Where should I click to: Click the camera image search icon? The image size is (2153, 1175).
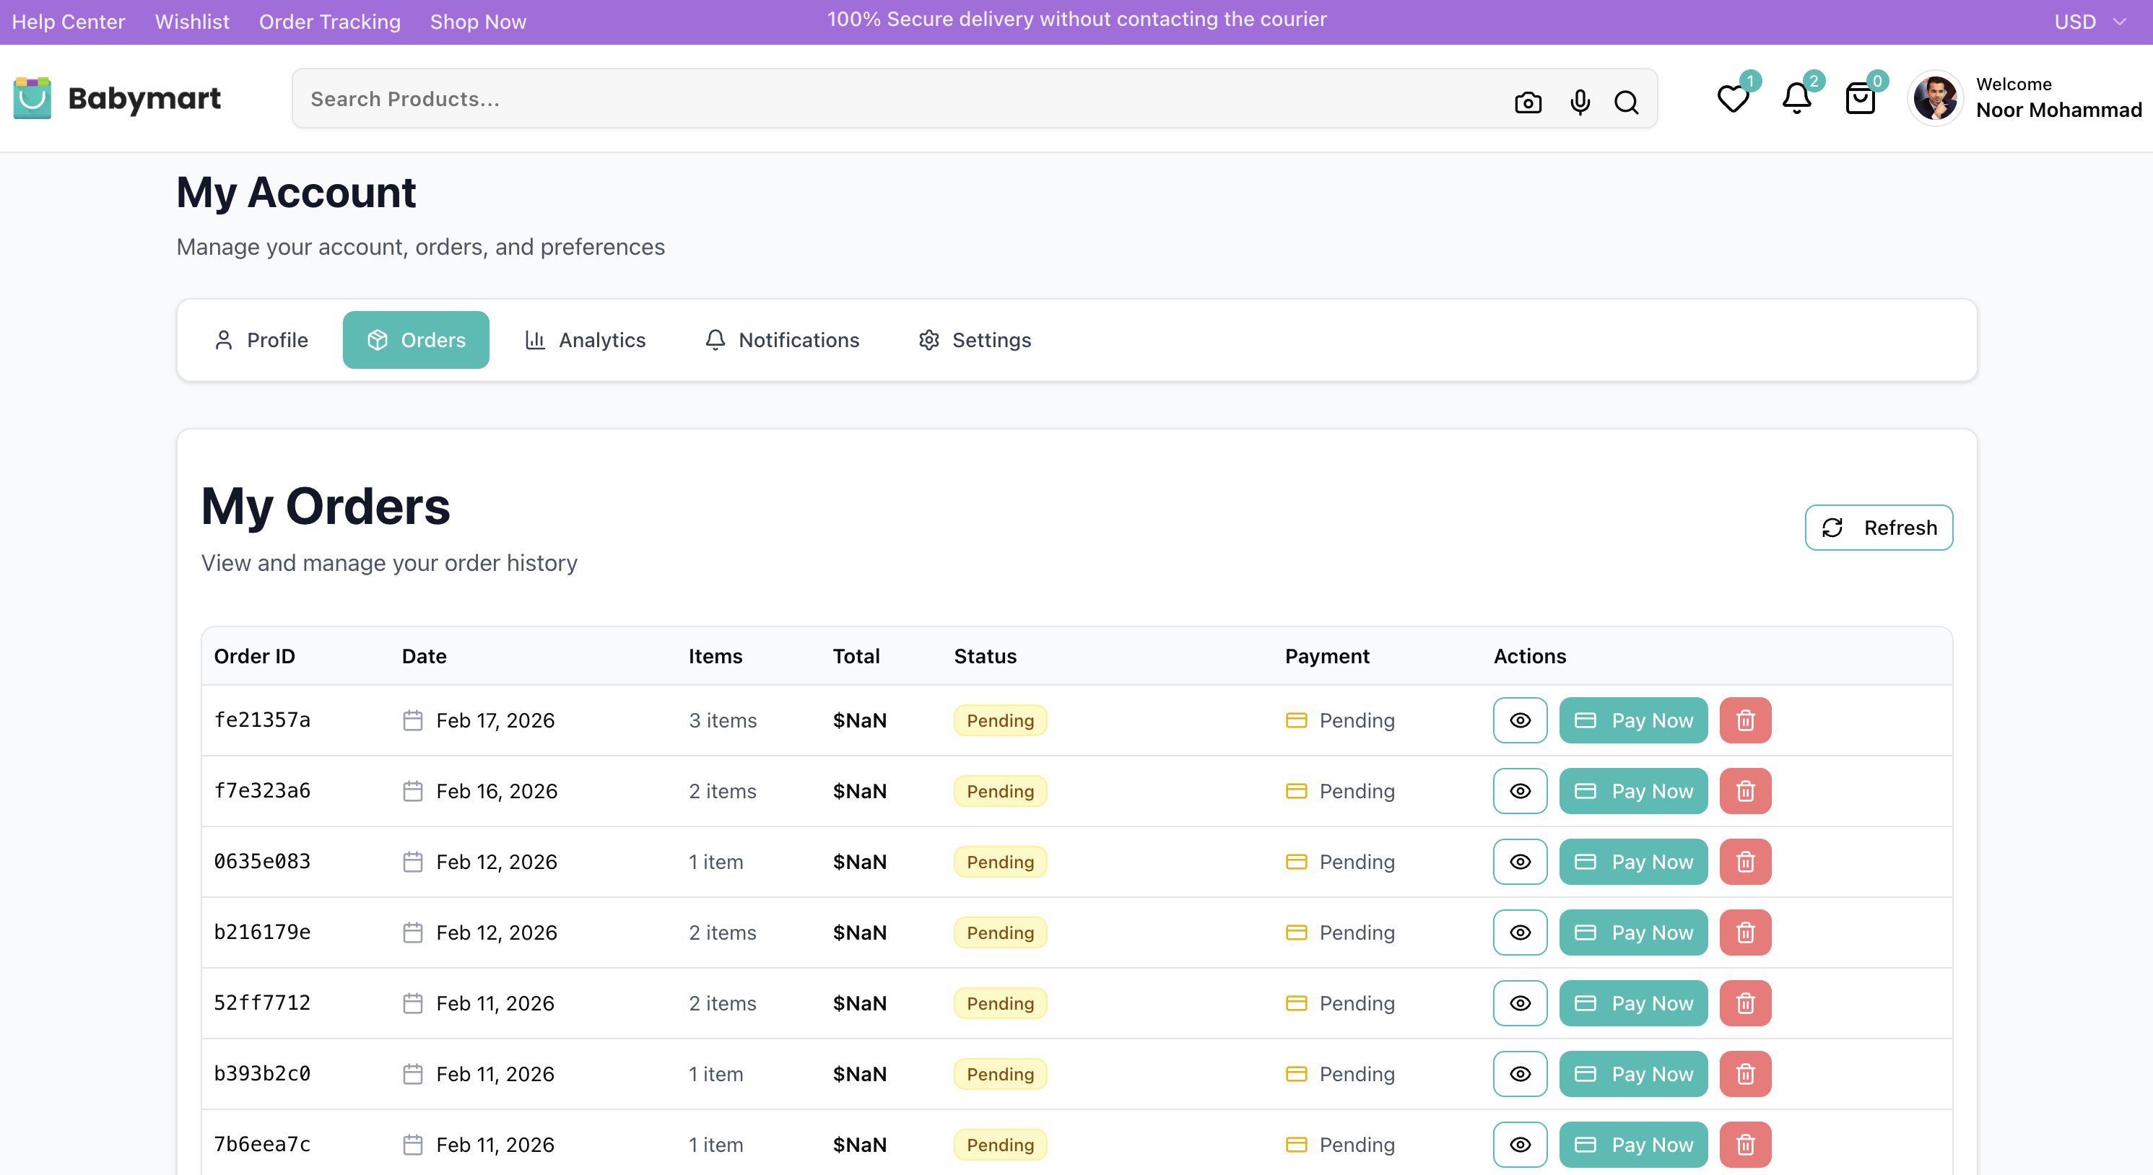click(x=1528, y=102)
